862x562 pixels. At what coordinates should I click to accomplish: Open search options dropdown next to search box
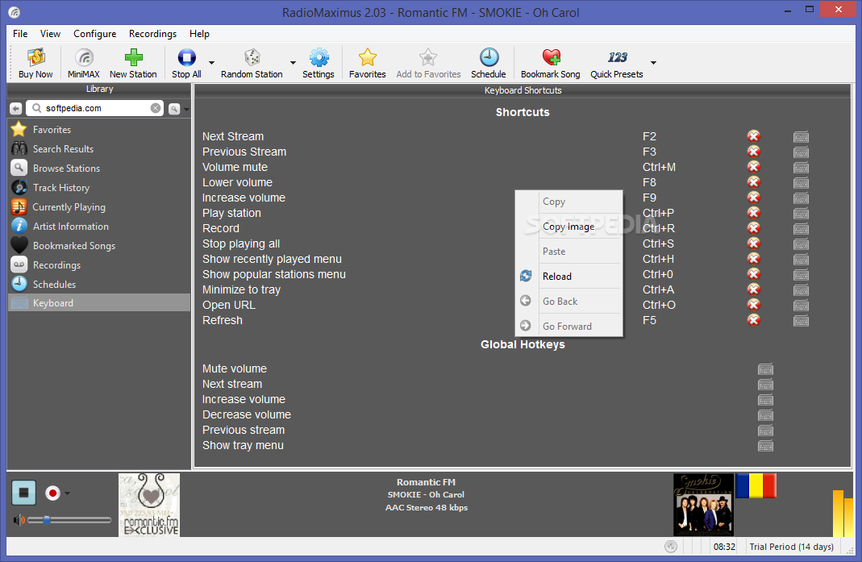coord(187,109)
